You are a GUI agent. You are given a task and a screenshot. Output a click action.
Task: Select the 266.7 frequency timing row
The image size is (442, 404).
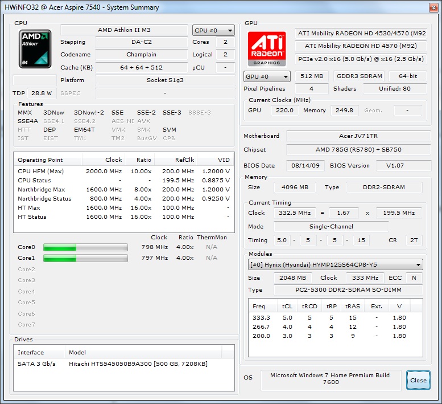(335, 327)
